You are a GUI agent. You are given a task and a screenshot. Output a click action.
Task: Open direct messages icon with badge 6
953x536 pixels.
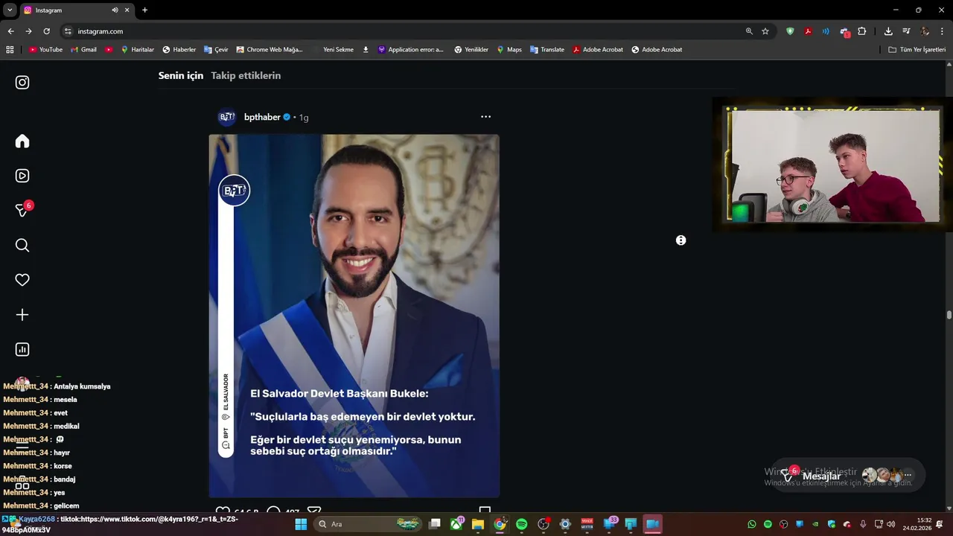click(x=22, y=211)
